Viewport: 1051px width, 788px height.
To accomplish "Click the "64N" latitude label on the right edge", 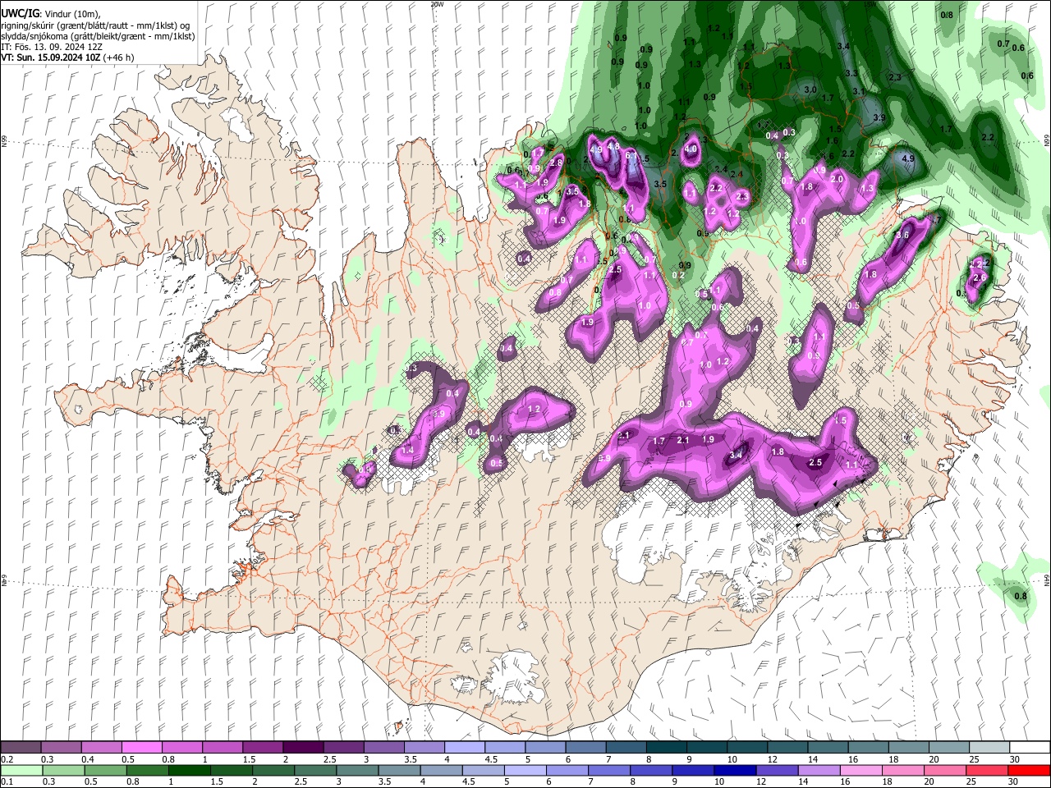I will coord(1047,580).
